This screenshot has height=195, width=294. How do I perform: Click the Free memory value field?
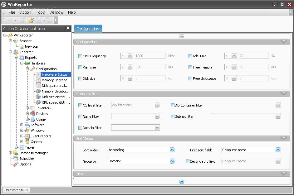point(253,67)
